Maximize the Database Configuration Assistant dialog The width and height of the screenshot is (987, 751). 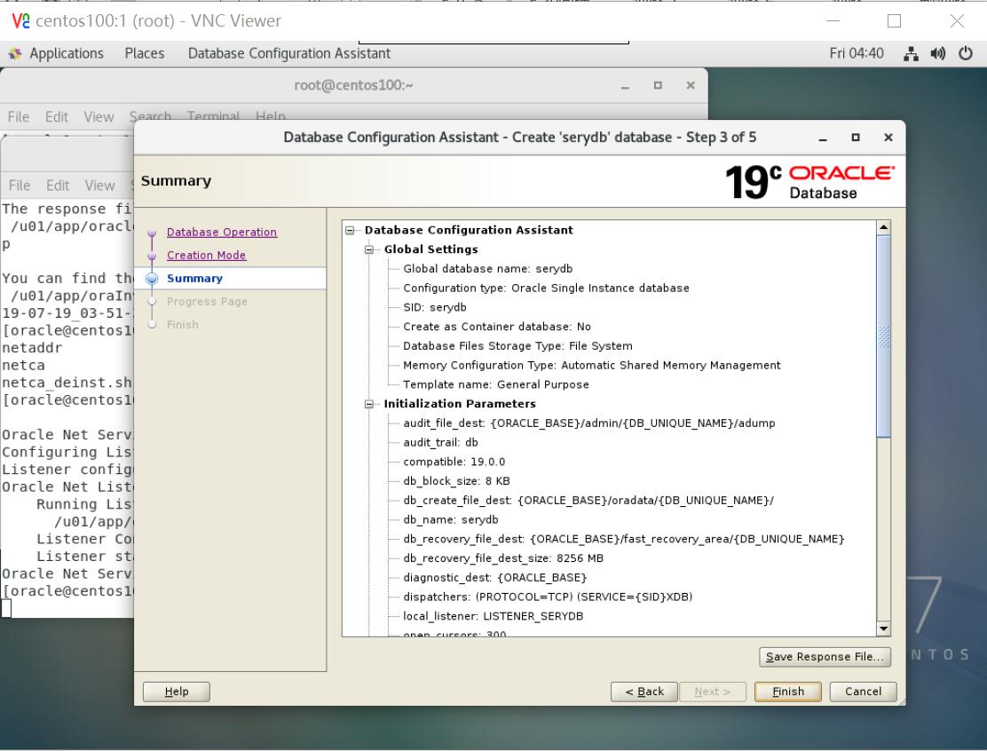(x=856, y=138)
